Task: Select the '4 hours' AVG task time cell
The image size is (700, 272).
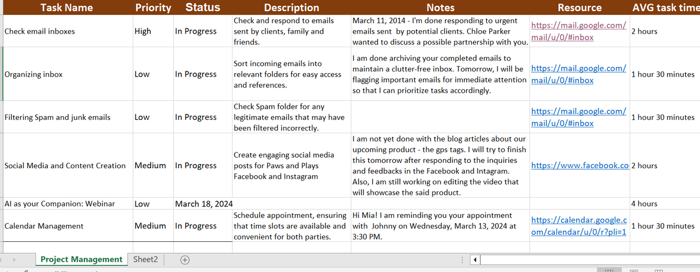Action: pos(663,204)
